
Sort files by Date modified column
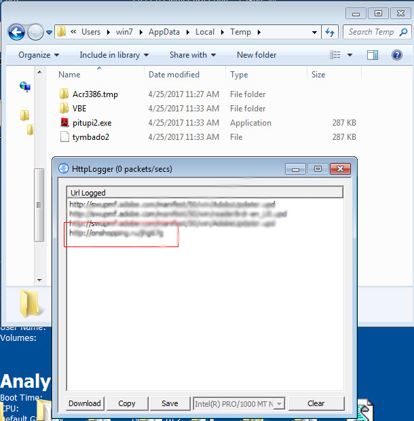point(174,75)
